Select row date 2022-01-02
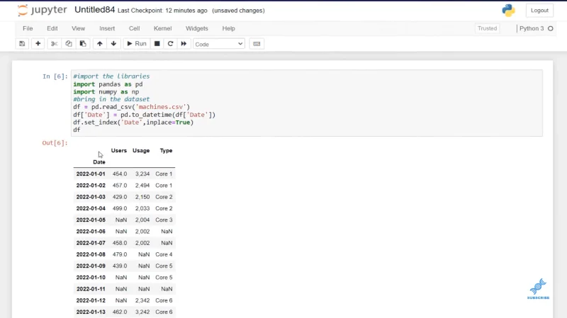The image size is (567, 318). click(91, 186)
